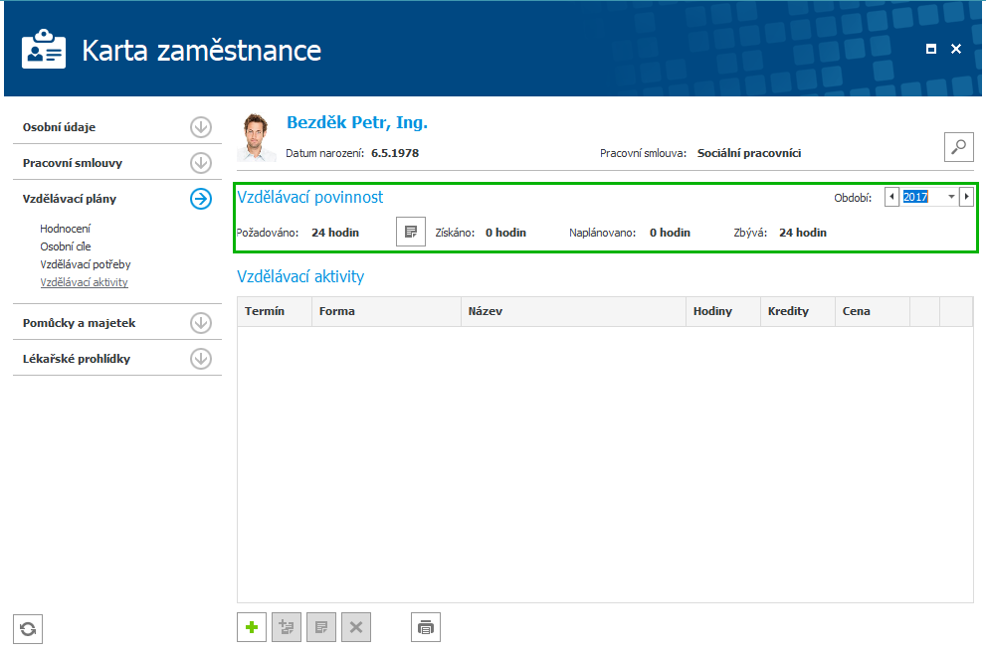Click the employee name Bezděk Petr, Ing.
The width and height of the screenshot is (986, 654).
point(357,122)
